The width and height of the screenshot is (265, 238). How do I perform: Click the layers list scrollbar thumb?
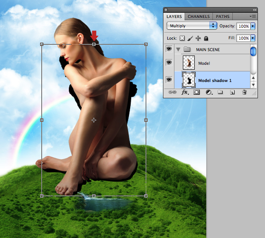click(x=253, y=52)
